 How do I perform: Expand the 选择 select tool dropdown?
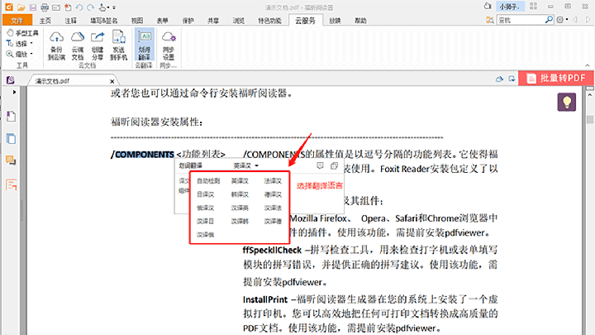(31, 43)
